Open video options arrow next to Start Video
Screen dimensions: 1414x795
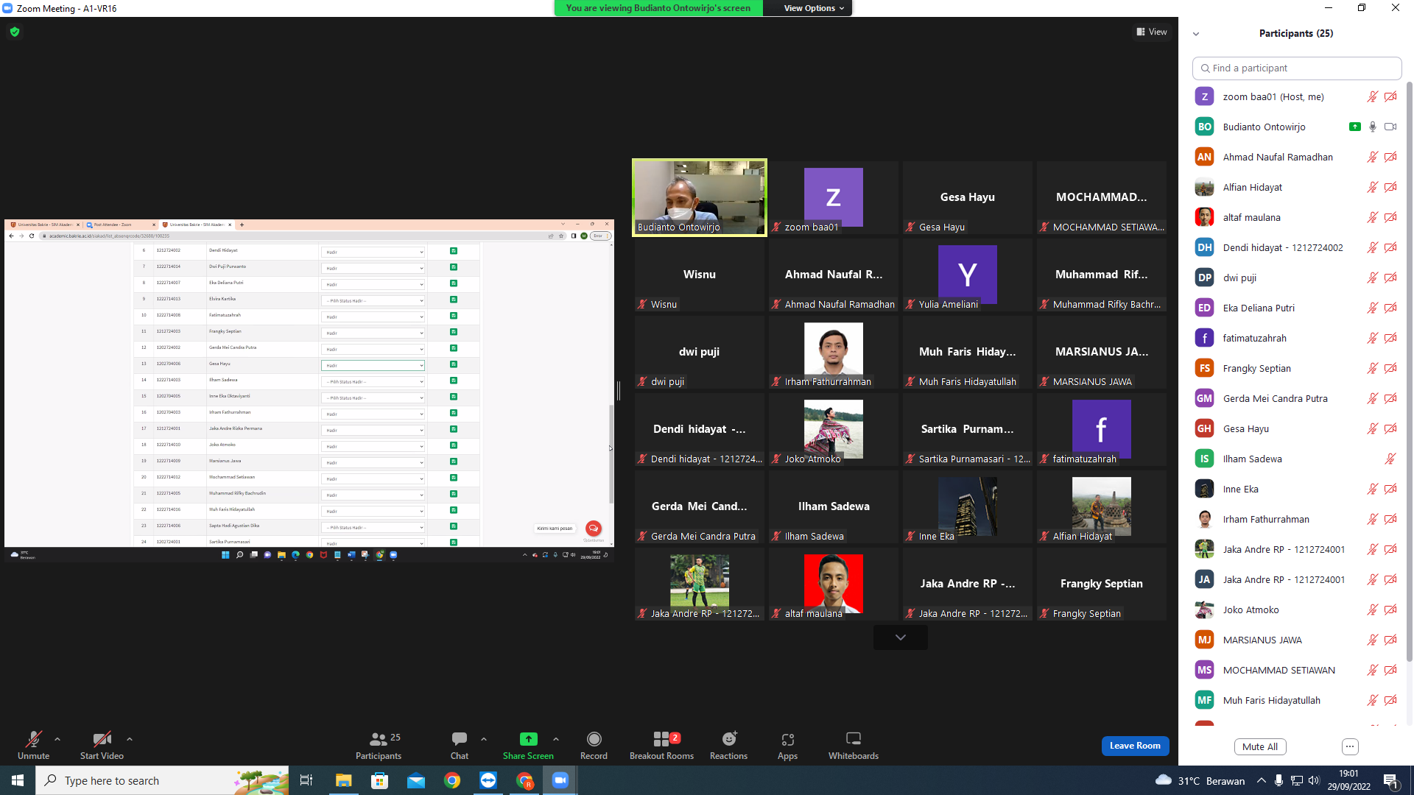tap(130, 739)
